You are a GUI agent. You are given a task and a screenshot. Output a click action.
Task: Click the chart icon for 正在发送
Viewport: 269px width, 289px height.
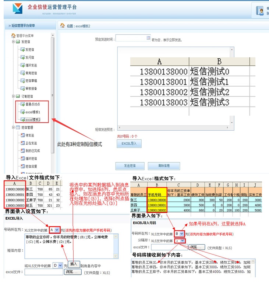click(22, 143)
